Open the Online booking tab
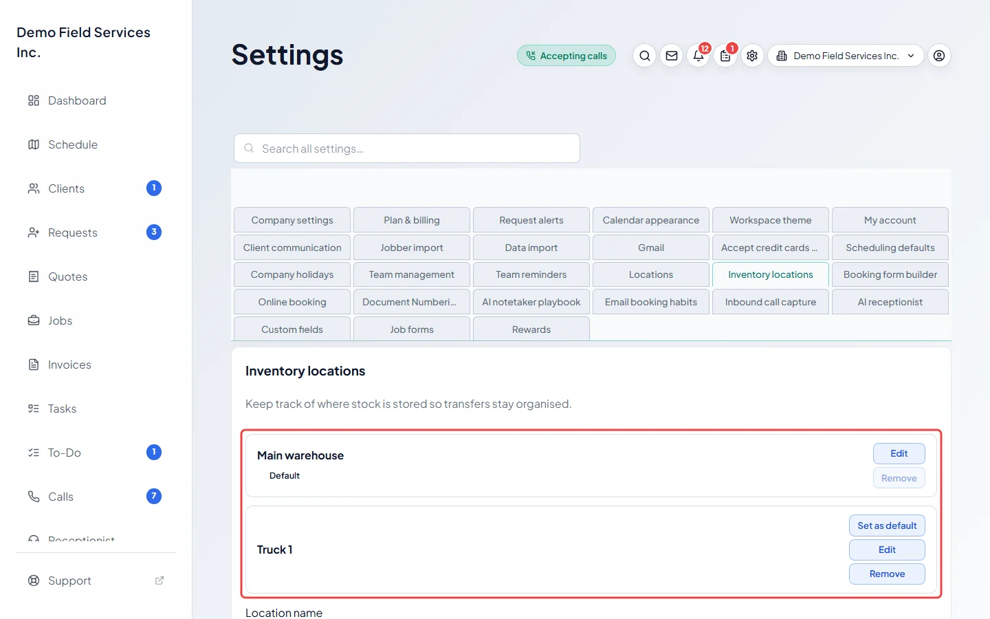 (292, 302)
